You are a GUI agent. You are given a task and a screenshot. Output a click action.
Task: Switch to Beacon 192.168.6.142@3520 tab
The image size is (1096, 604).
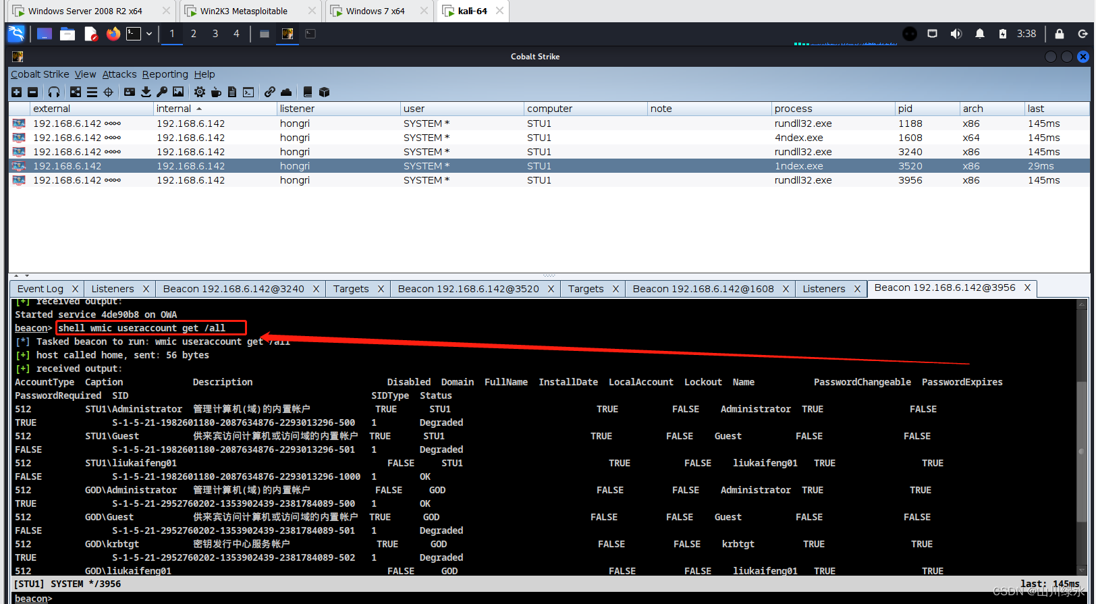click(x=468, y=289)
